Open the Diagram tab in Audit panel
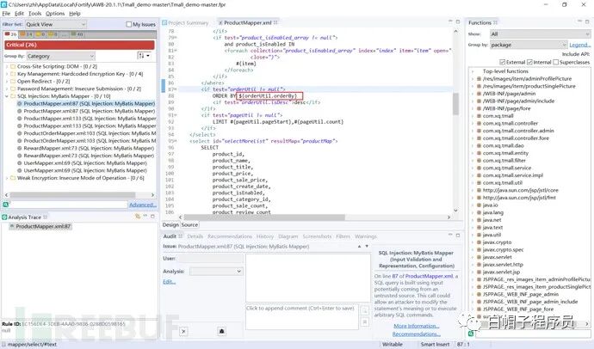The height and width of the screenshot is (349, 594). (x=288, y=236)
